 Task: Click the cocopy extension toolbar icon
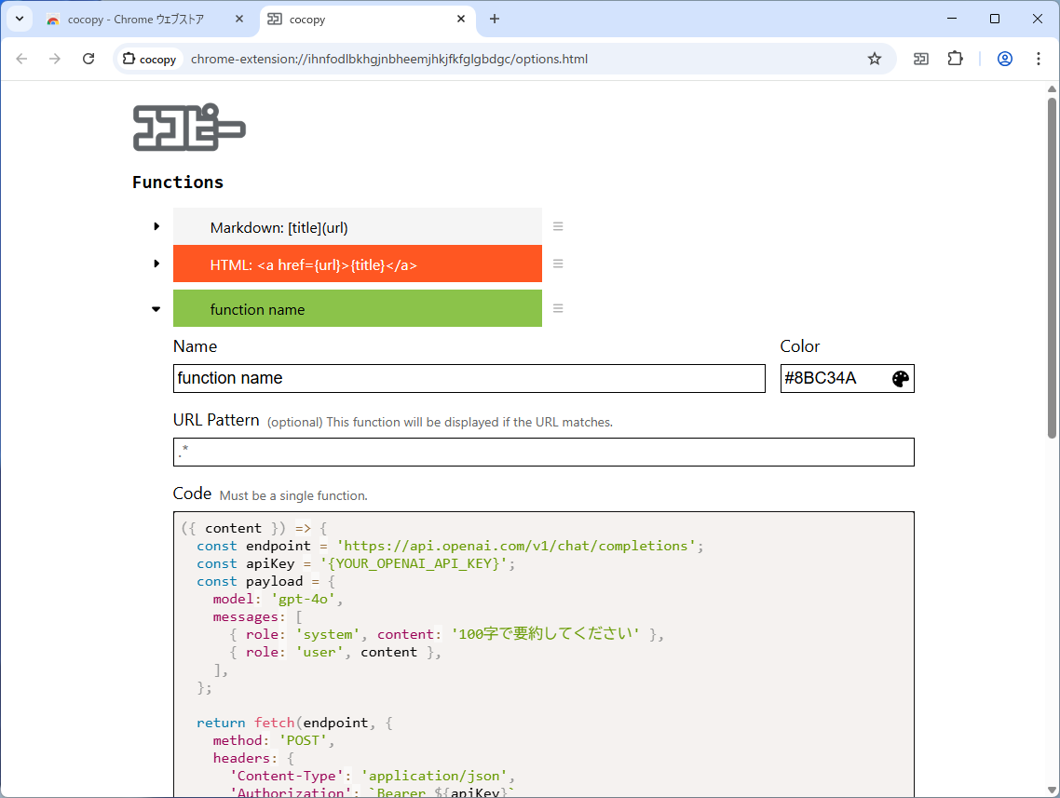click(921, 59)
